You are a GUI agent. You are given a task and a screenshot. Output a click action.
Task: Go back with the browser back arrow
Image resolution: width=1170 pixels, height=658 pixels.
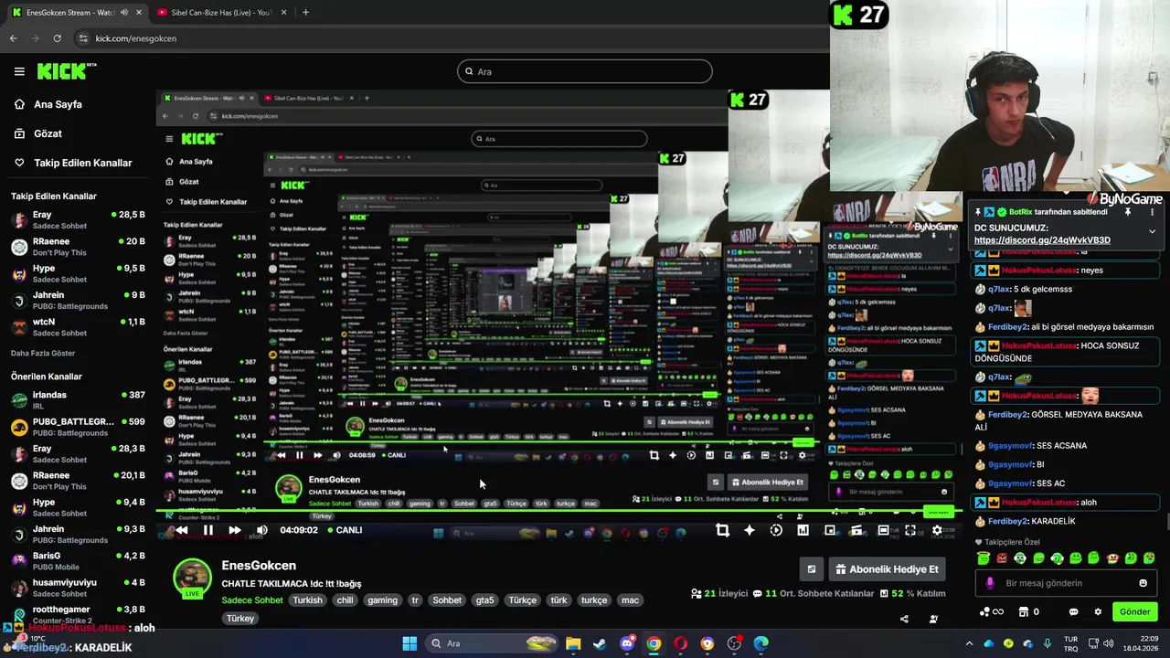click(x=13, y=38)
